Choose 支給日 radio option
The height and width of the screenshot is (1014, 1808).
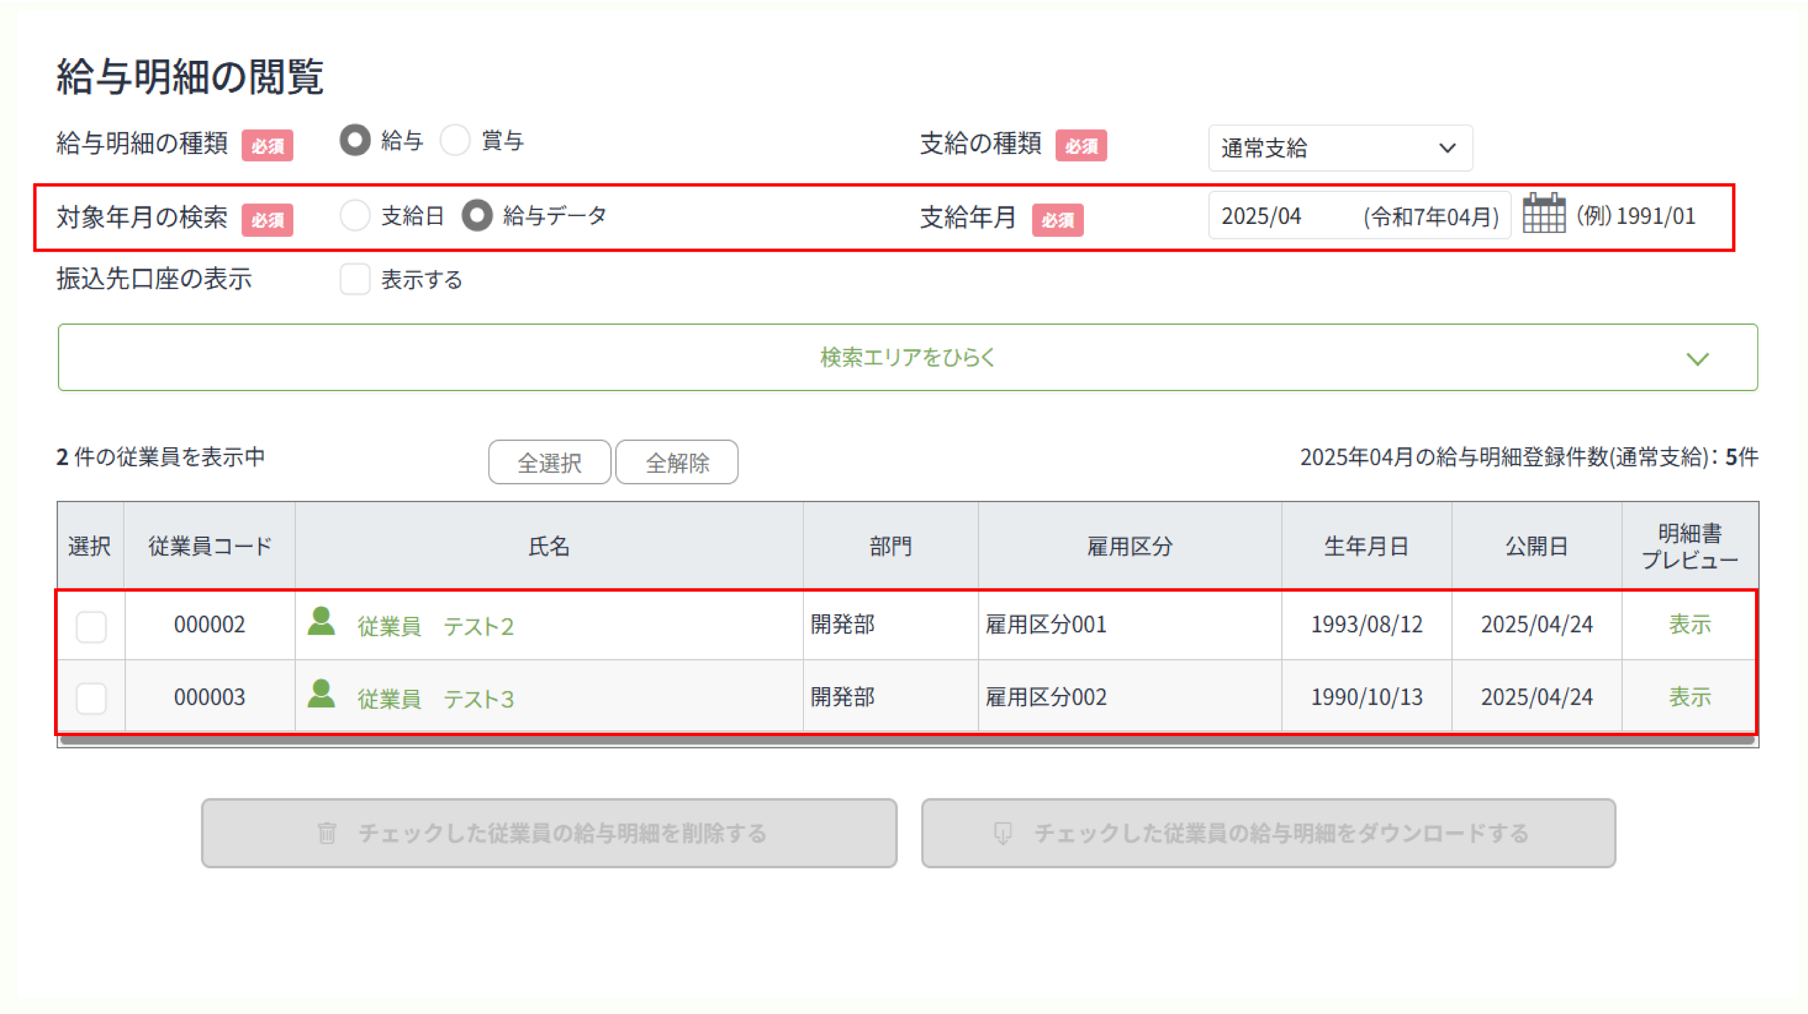(355, 216)
